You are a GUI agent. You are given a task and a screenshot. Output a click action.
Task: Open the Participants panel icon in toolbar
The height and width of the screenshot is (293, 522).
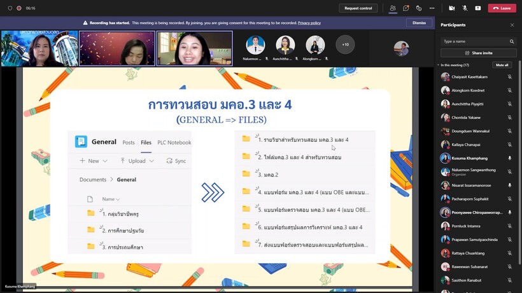[x=392, y=8]
